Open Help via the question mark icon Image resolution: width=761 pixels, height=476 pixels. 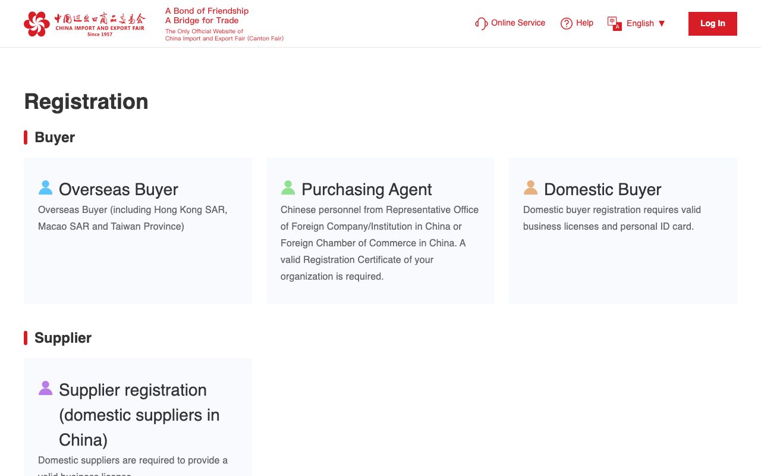[x=566, y=23]
